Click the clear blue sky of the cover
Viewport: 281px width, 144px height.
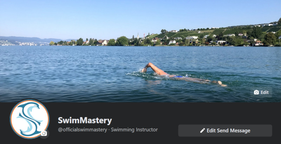point(125,16)
